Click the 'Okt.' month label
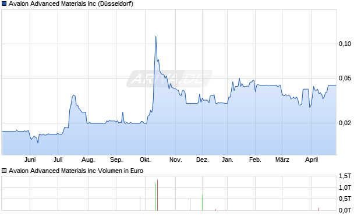Image resolution: width=361 pixels, height=216 pixels. click(x=145, y=160)
